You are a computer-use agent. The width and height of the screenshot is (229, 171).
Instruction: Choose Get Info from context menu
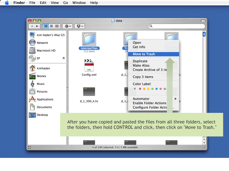click(x=153, y=47)
